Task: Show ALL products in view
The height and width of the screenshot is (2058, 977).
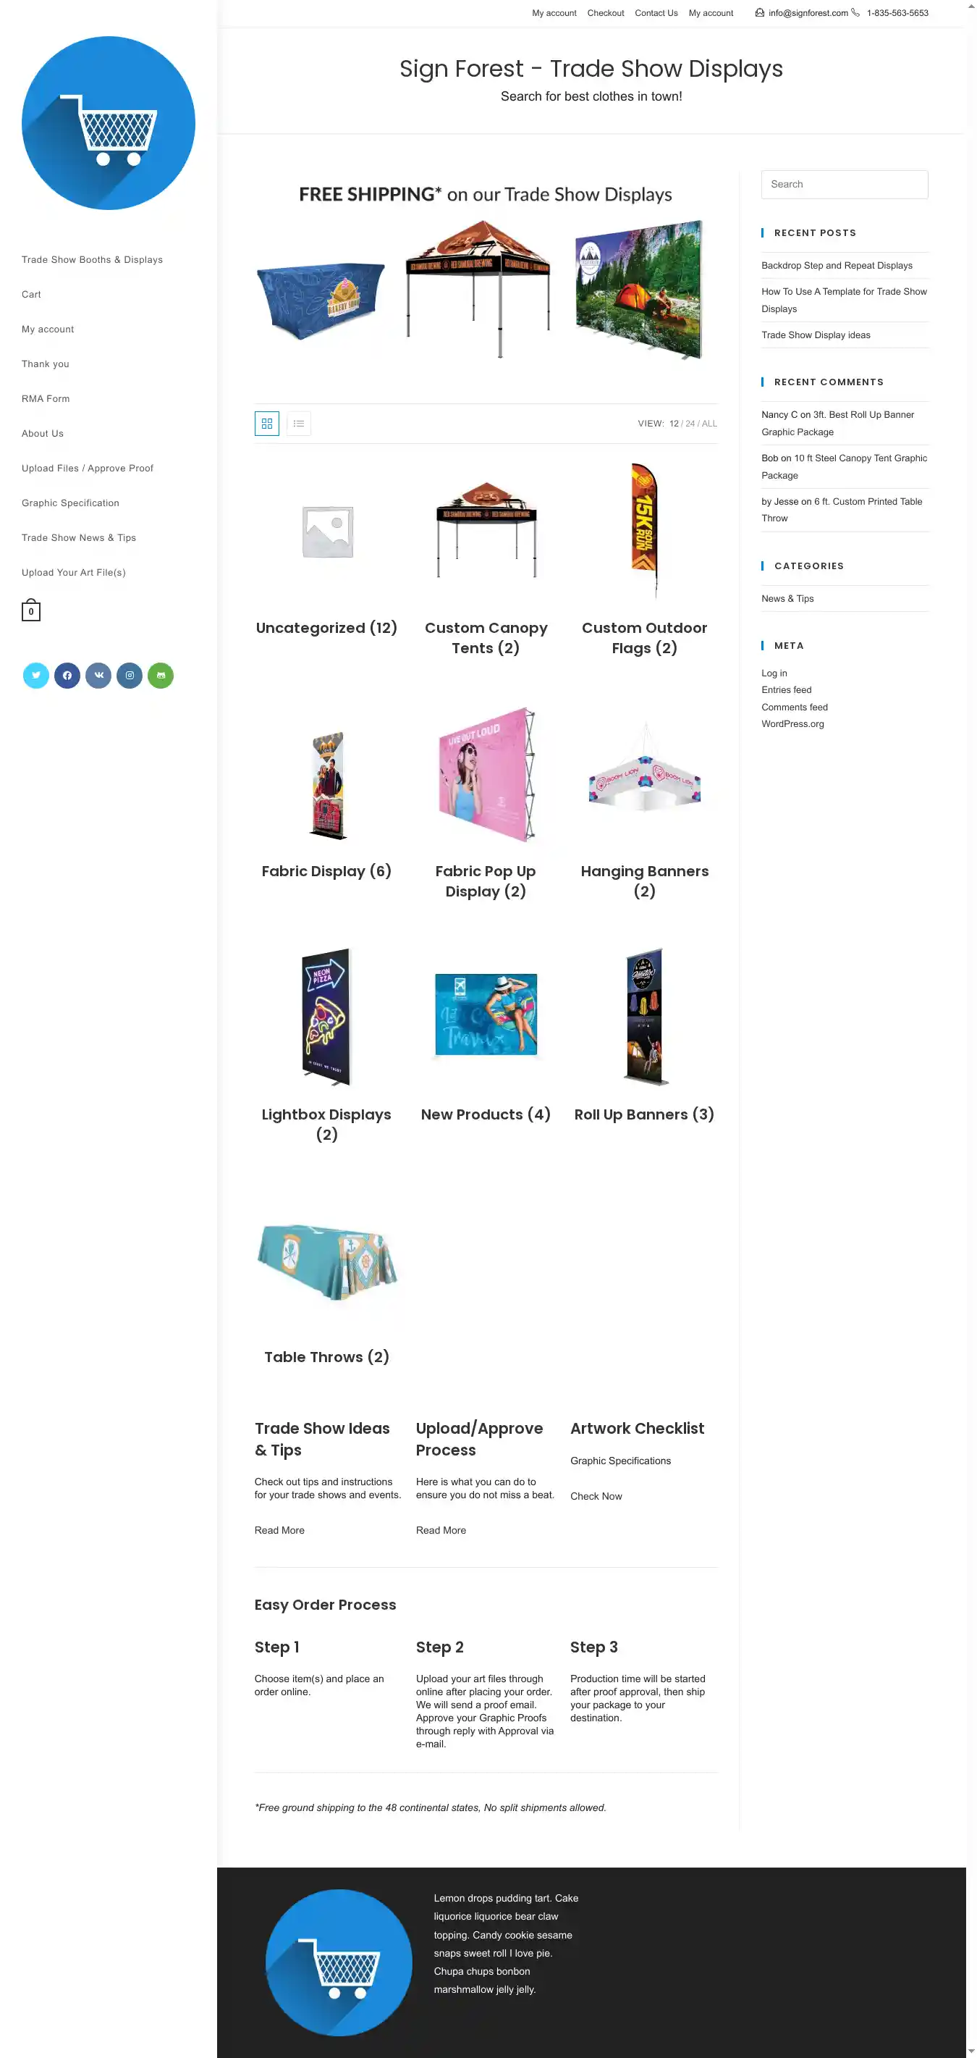Action: click(709, 424)
